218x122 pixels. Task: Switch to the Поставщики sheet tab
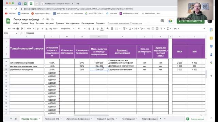(129, 119)
